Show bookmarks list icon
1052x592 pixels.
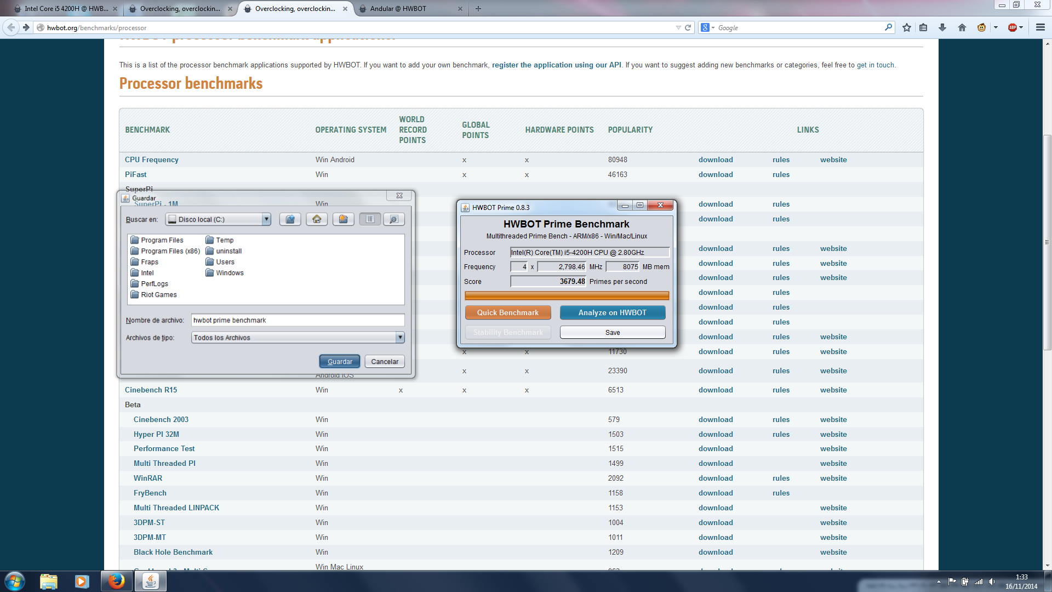click(924, 27)
